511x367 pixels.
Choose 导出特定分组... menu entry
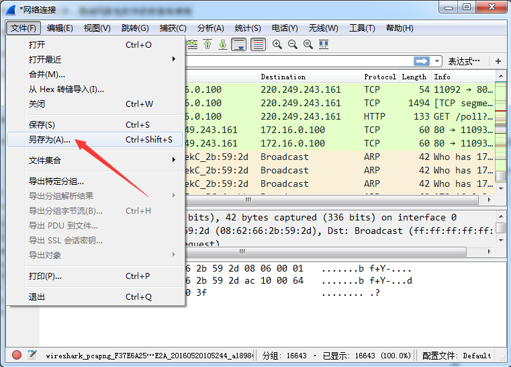click(56, 181)
